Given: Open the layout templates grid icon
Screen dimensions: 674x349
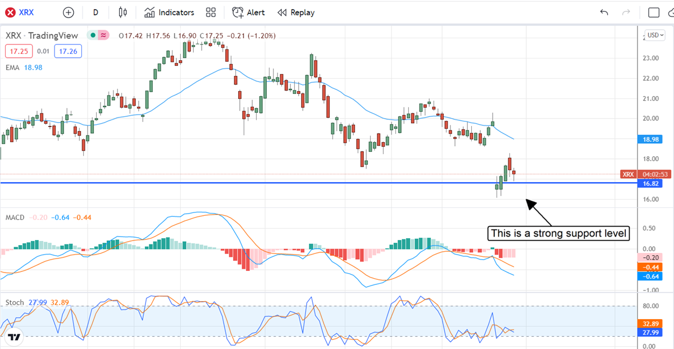Looking at the screenshot, I should pyautogui.click(x=211, y=12).
